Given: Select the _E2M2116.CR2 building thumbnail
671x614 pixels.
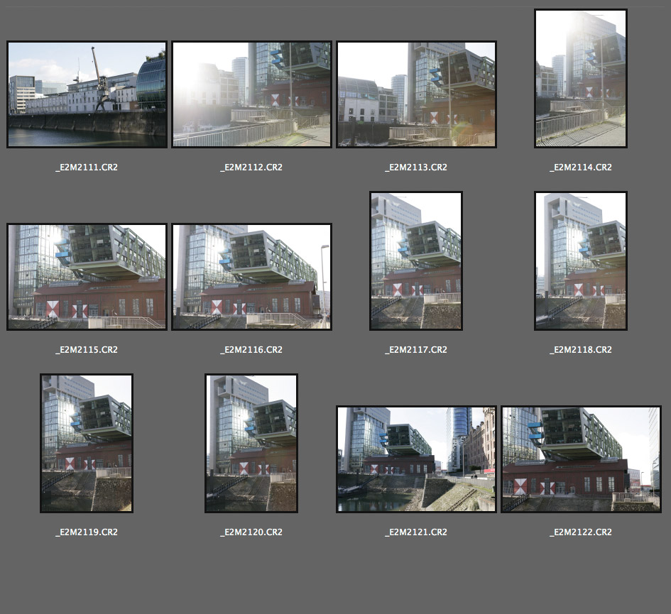Looking at the screenshot, I should (251, 277).
